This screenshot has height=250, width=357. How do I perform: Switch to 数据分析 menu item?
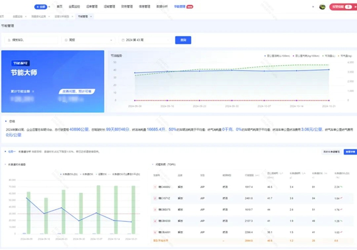162,7
